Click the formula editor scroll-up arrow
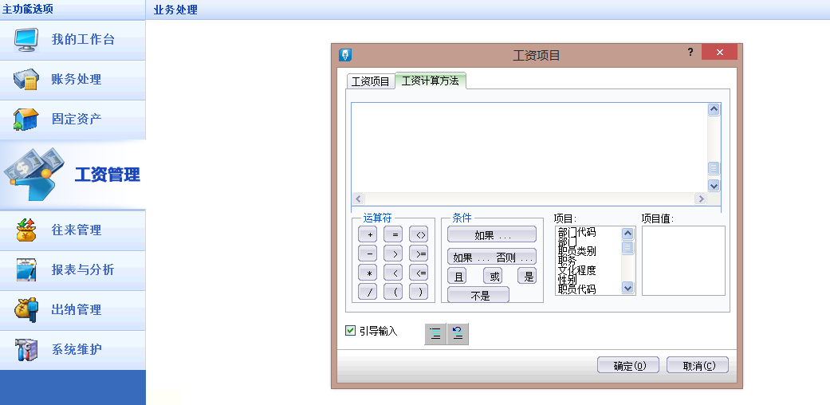This screenshot has height=405, width=830. pyautogui.click(x=714, y=109)
